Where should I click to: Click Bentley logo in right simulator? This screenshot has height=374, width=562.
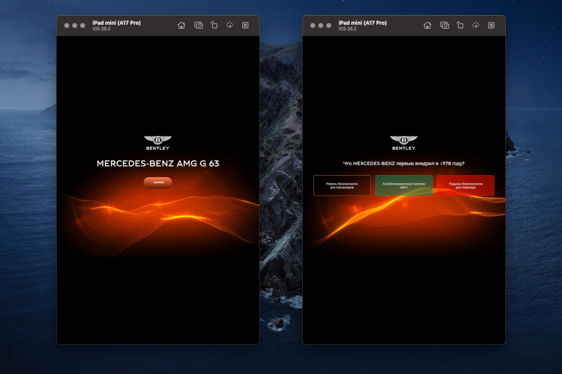pos(403,143)
